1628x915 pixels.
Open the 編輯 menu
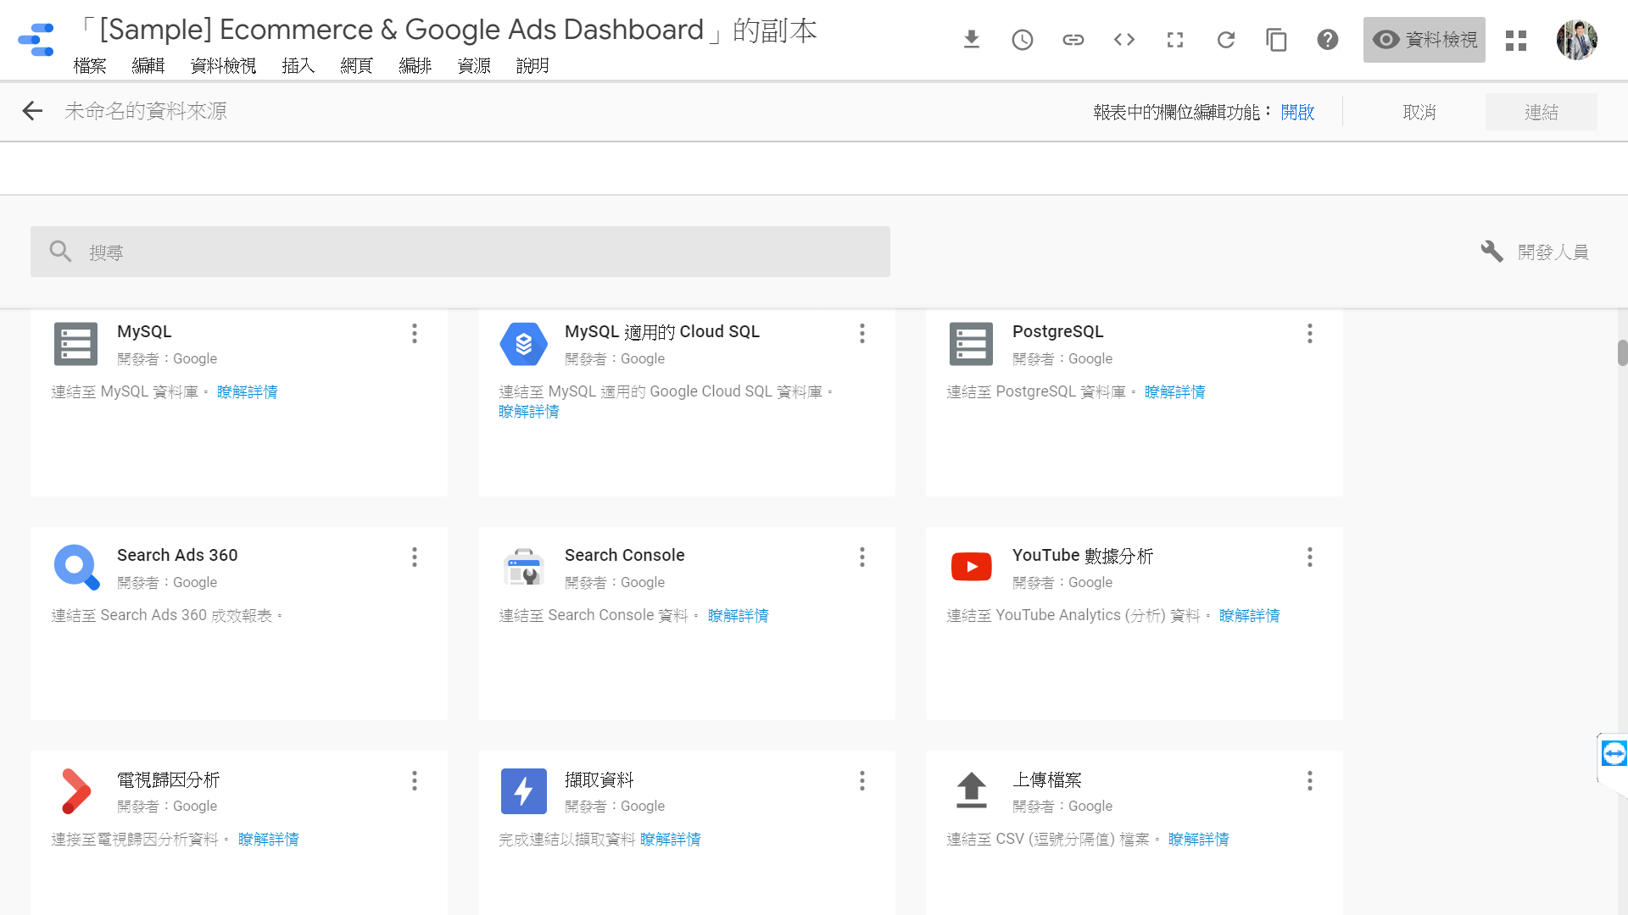(x=148, y=65)
